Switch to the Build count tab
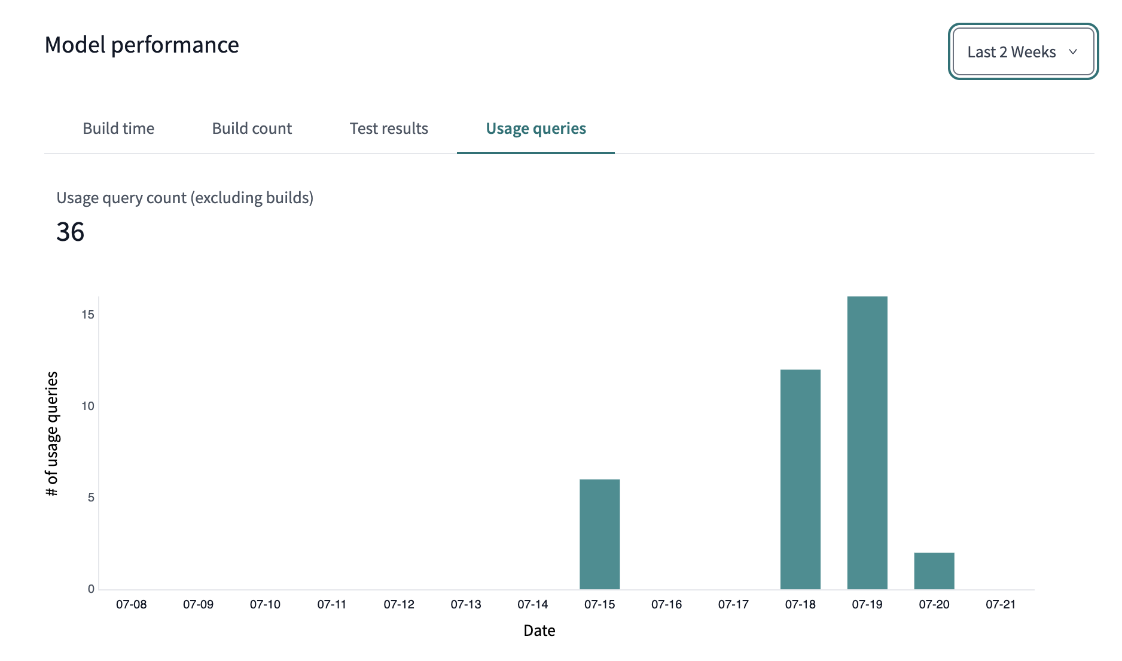This screenshot has height=661, width=1122. click(252, 128)
